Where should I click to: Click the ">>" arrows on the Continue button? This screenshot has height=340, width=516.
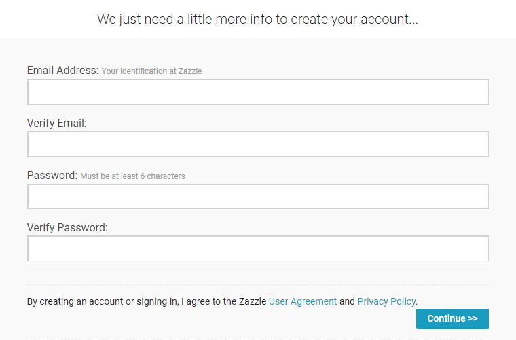[x=473, y=319]
